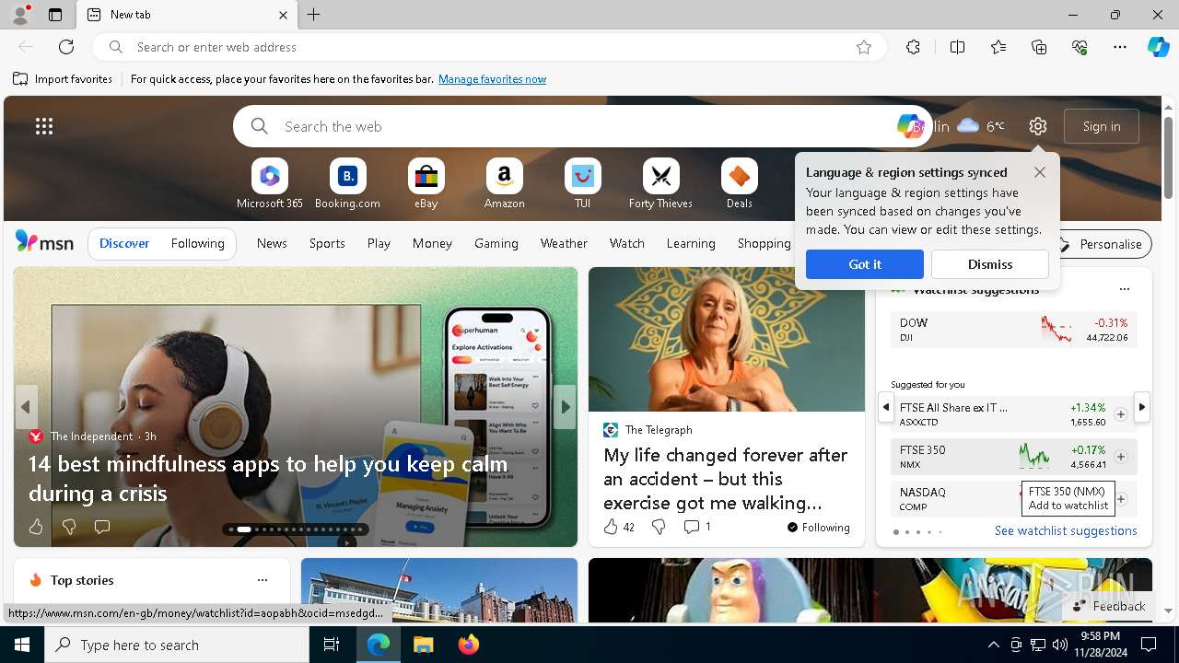Go to previous carousel story
Viewport: 1179px width, 663px height.
(x=26, y=407)
